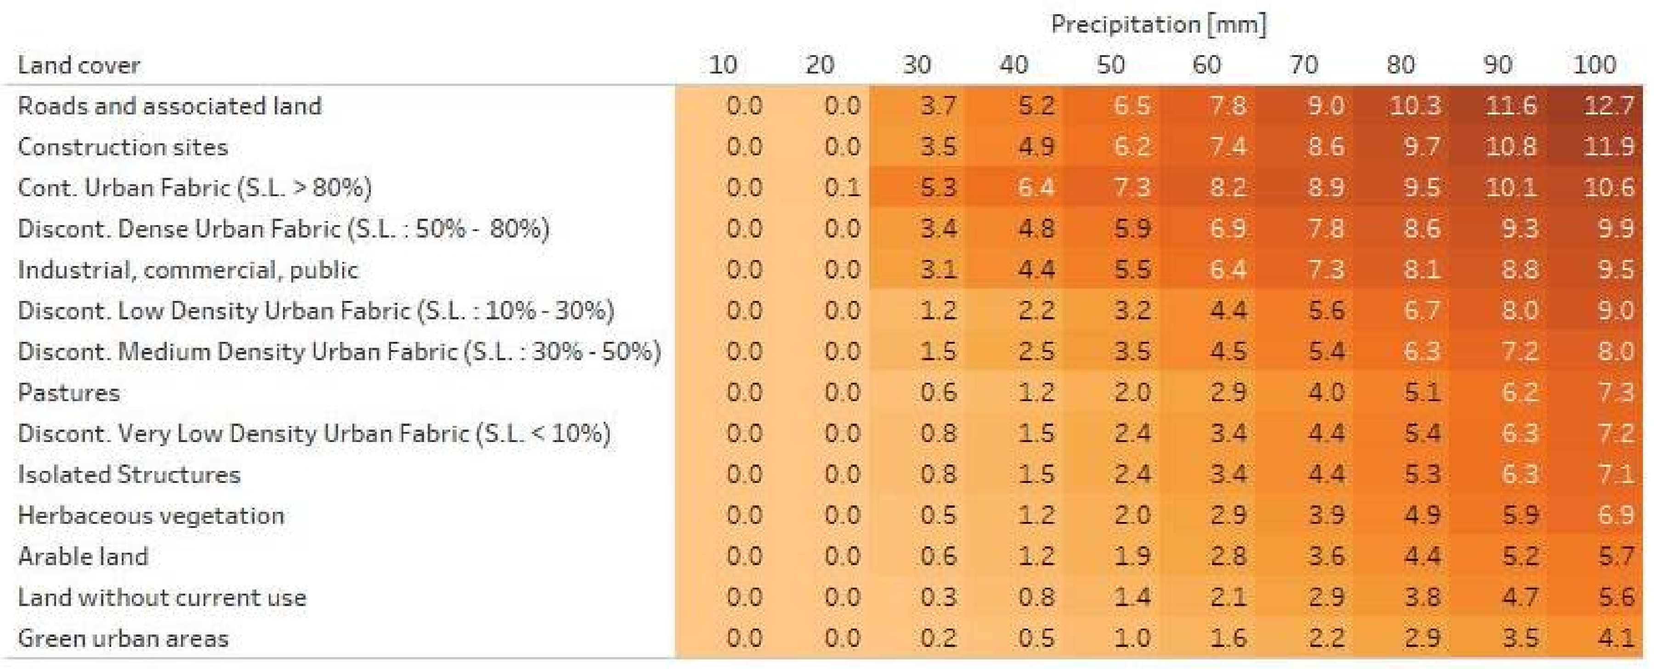Select the 100 mm precipitation column header
The width and height of the screenshot is (1654, 669).
pos(1594,65)
